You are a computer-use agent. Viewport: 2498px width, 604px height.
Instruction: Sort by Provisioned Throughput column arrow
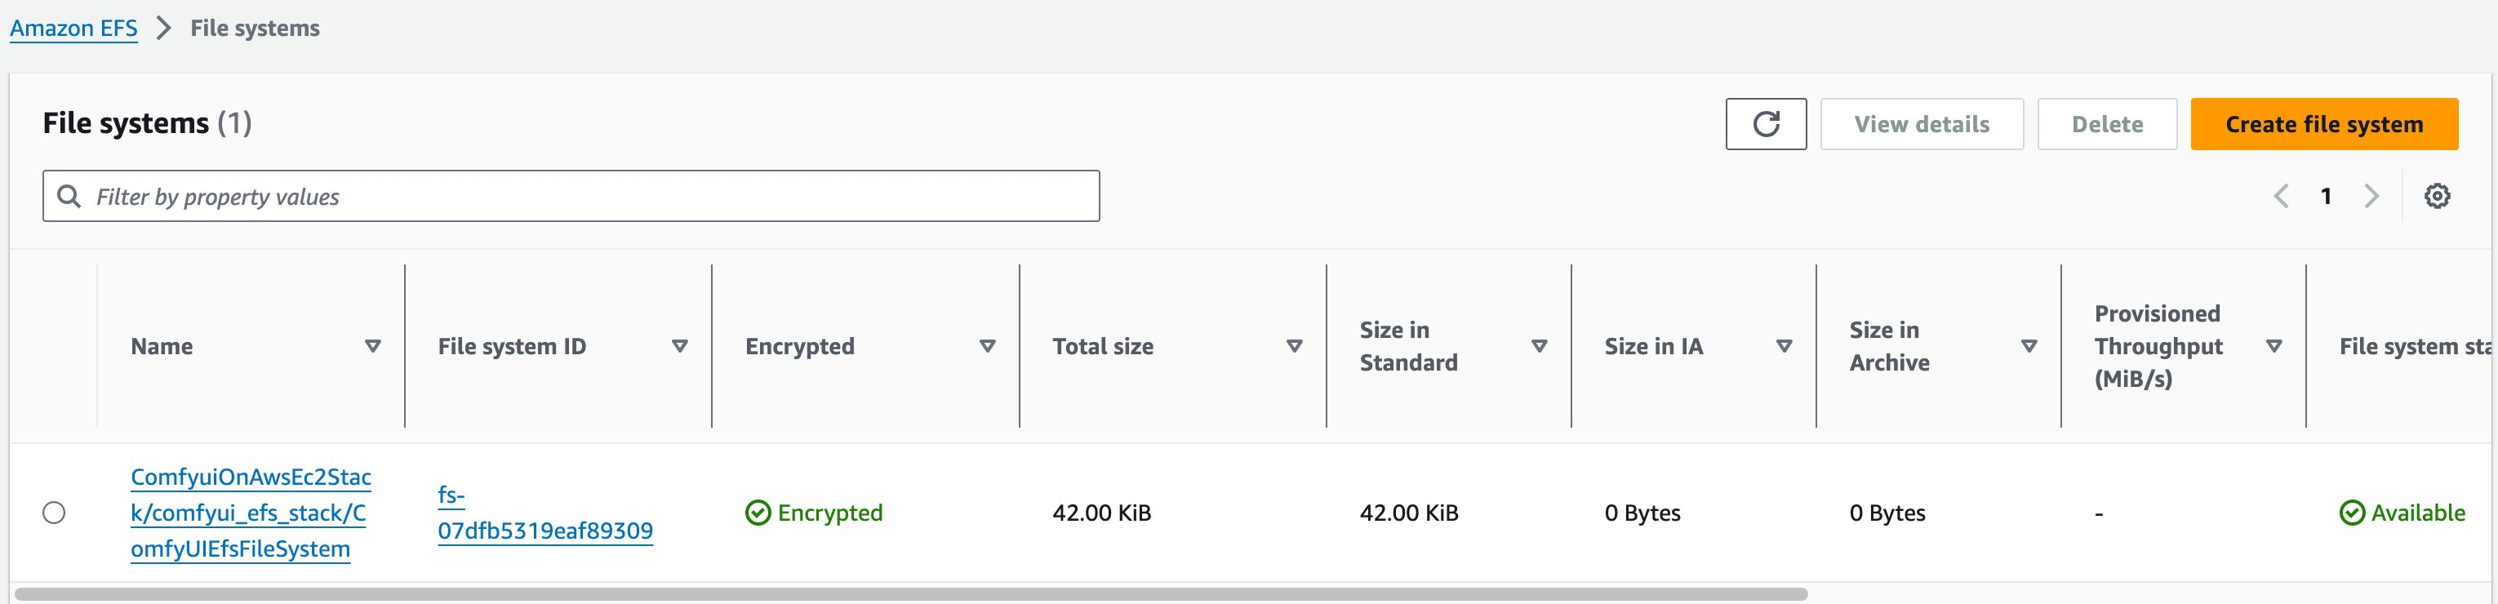(2274, 346)
